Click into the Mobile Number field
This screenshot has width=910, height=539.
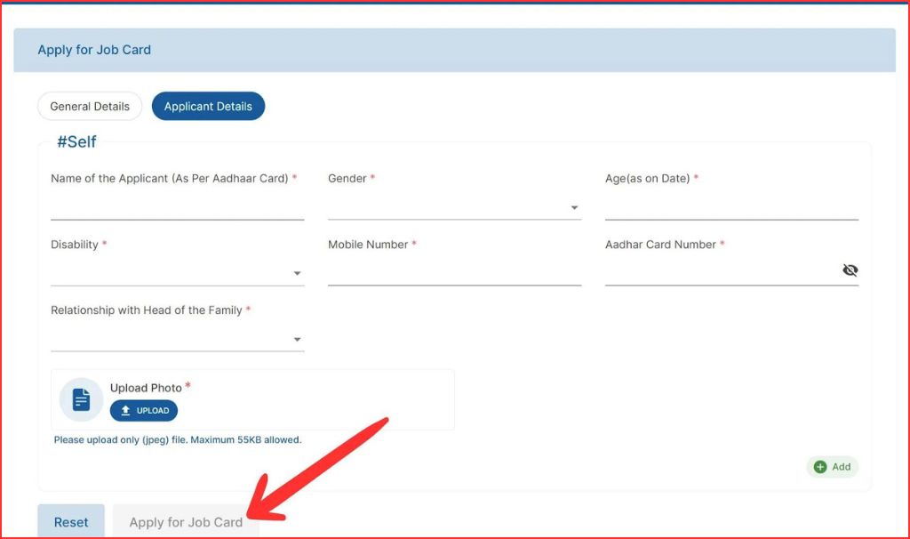coord(453,273)
